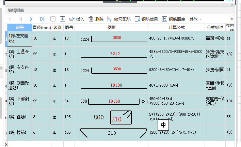The width and height of the screenshot is (241, 147).
Task: Go to previous rebar record
Action: pos(21,19)
